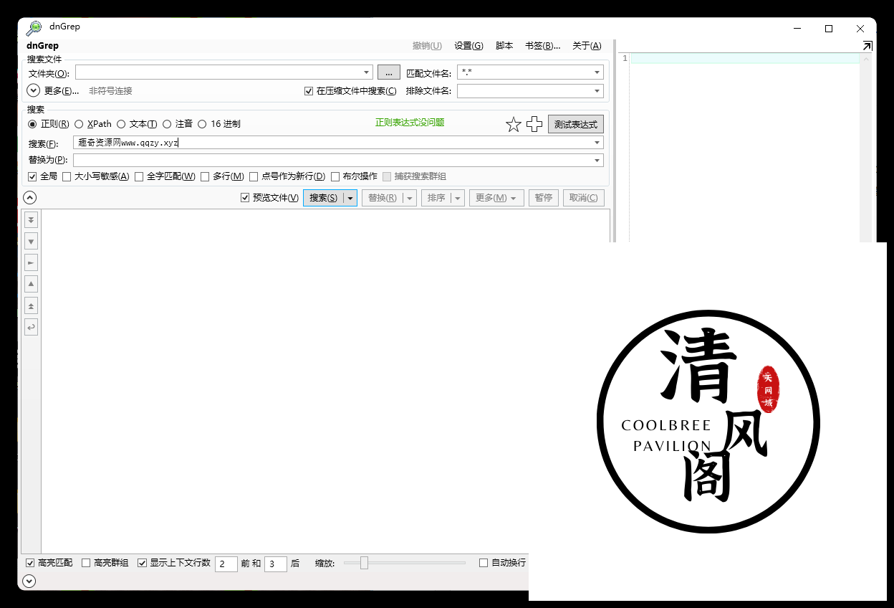
Task: Click the 测试表达式 button
Action: [x=576, y=125]
